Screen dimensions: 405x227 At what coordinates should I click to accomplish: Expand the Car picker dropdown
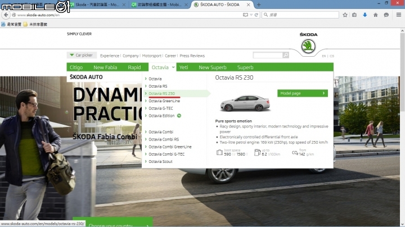(x=82, y=55)
